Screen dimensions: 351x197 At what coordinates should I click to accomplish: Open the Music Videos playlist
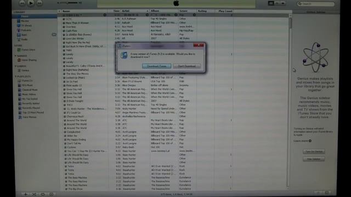pyautogui.click(x=29, y=94)
